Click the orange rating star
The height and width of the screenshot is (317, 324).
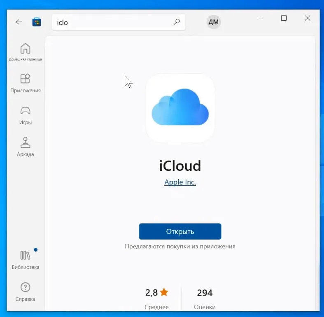click(164, 292)
